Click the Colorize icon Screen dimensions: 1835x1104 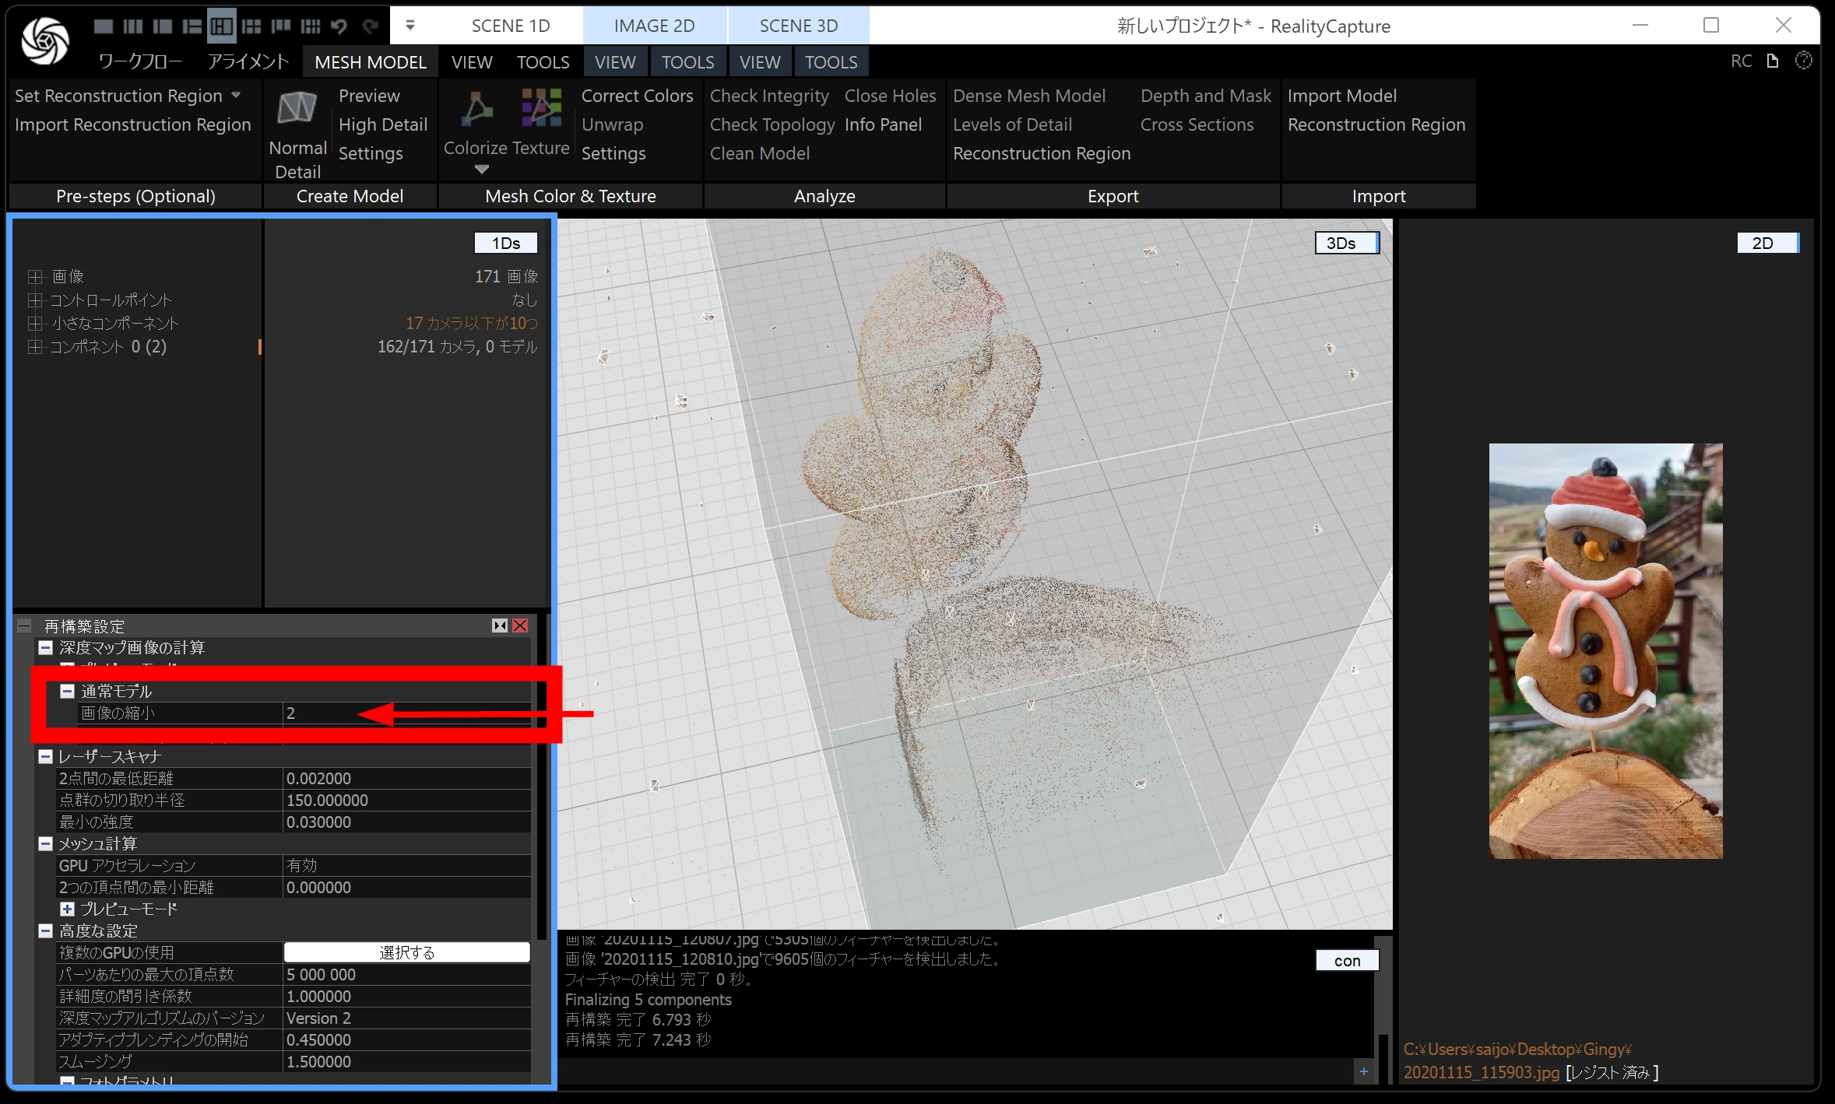(476, 109)
